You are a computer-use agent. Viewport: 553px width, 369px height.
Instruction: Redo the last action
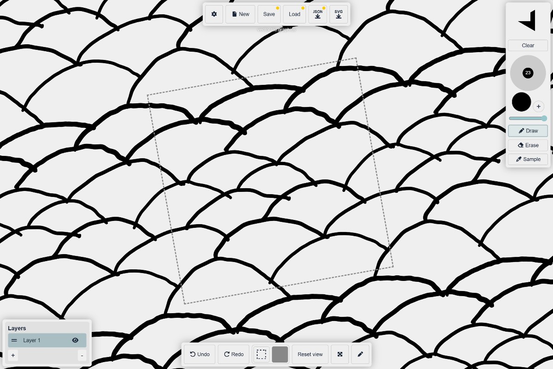point(233,354)
